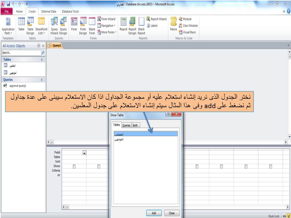The width and height of the screenshot is (291, 218).
Task: Close the Query1 document with X
Action: [288, 45]
